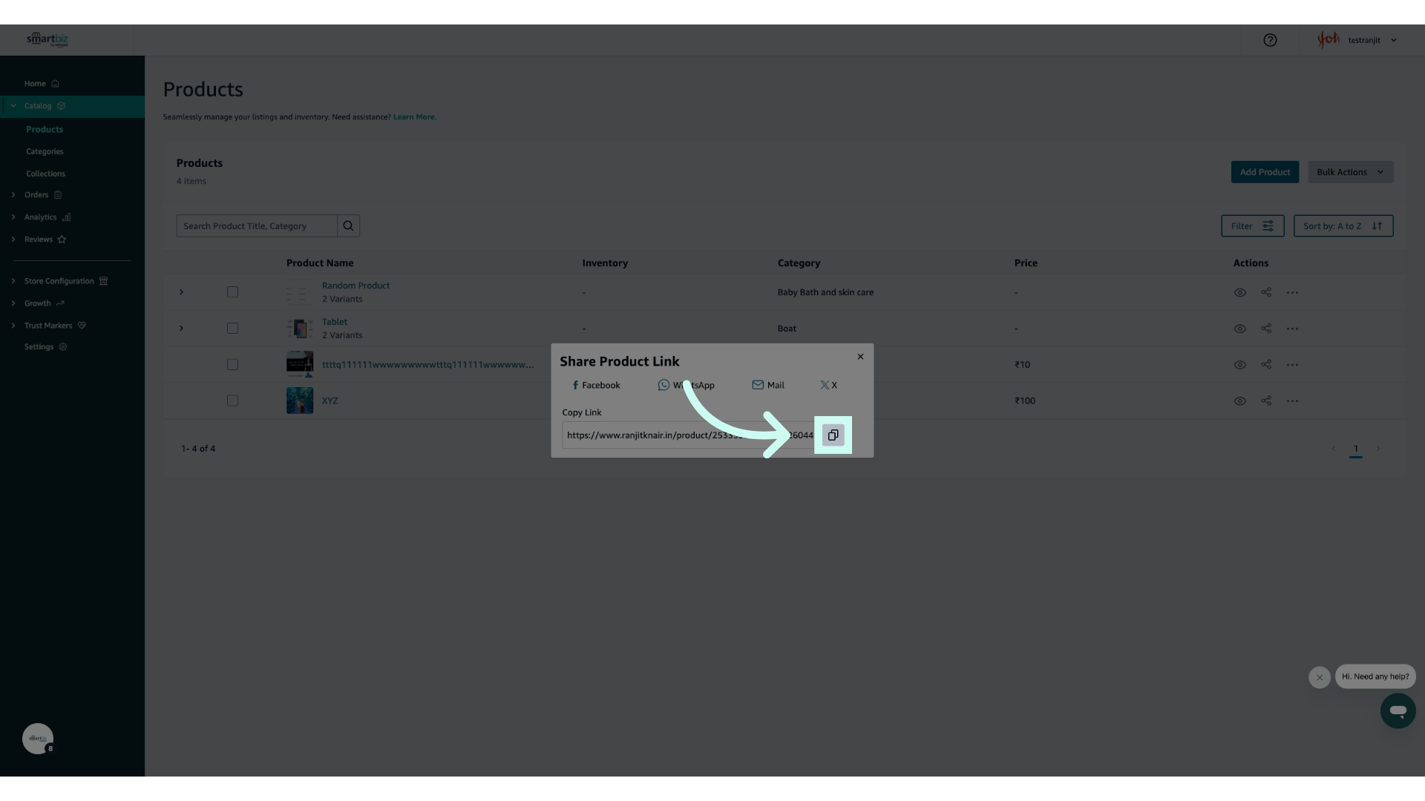Change the Sort by: A to Z order
The height and width of the screenshot is (801, 1425).
[x=1343, y=226]
